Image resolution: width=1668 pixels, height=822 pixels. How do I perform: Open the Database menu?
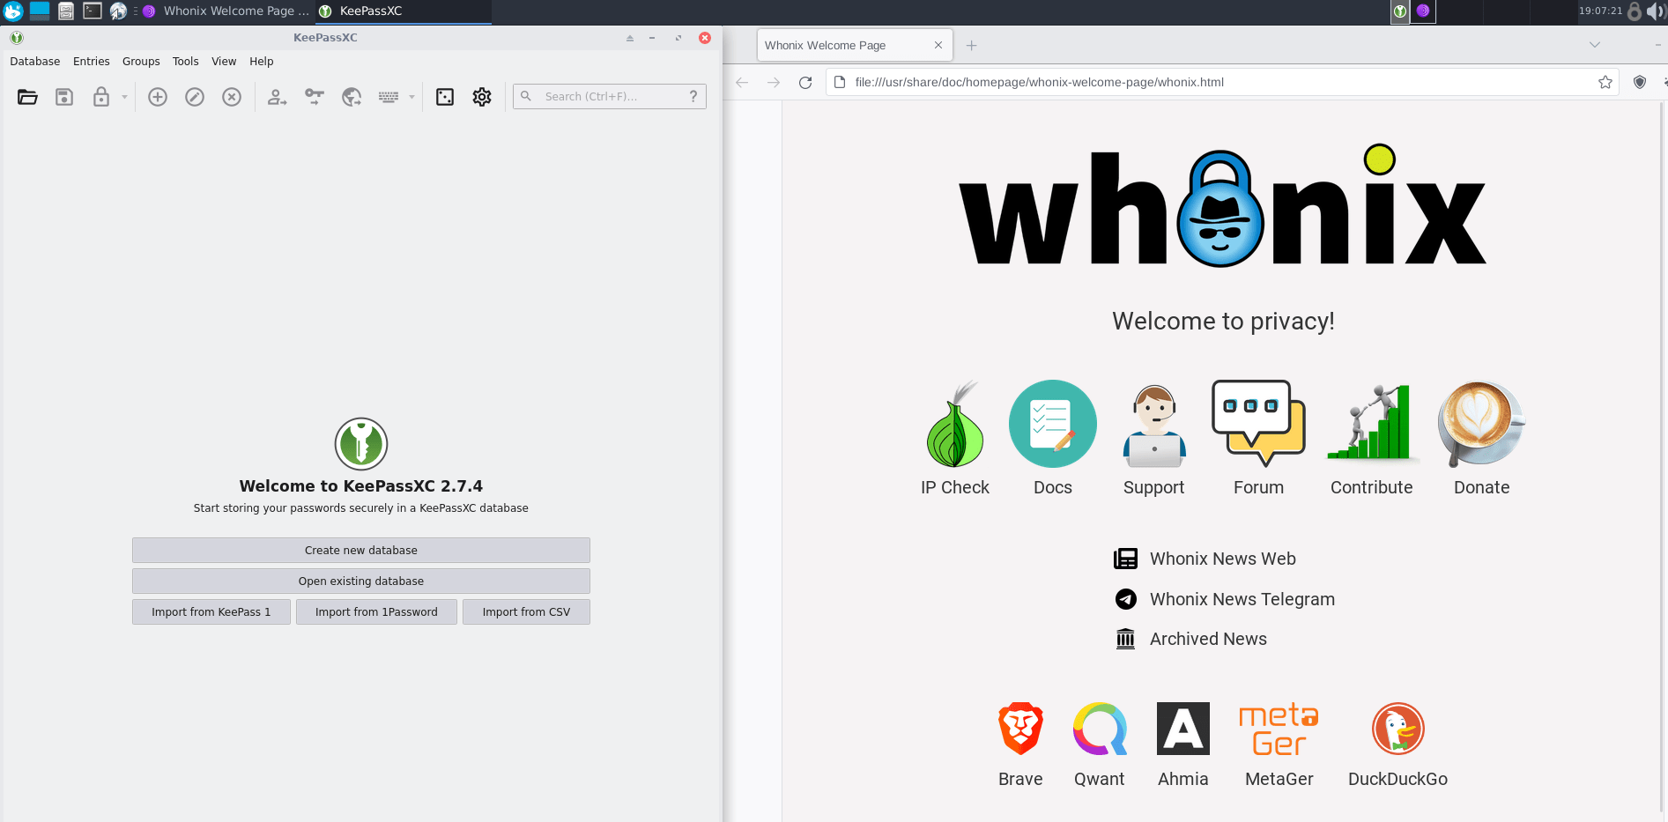35,62
